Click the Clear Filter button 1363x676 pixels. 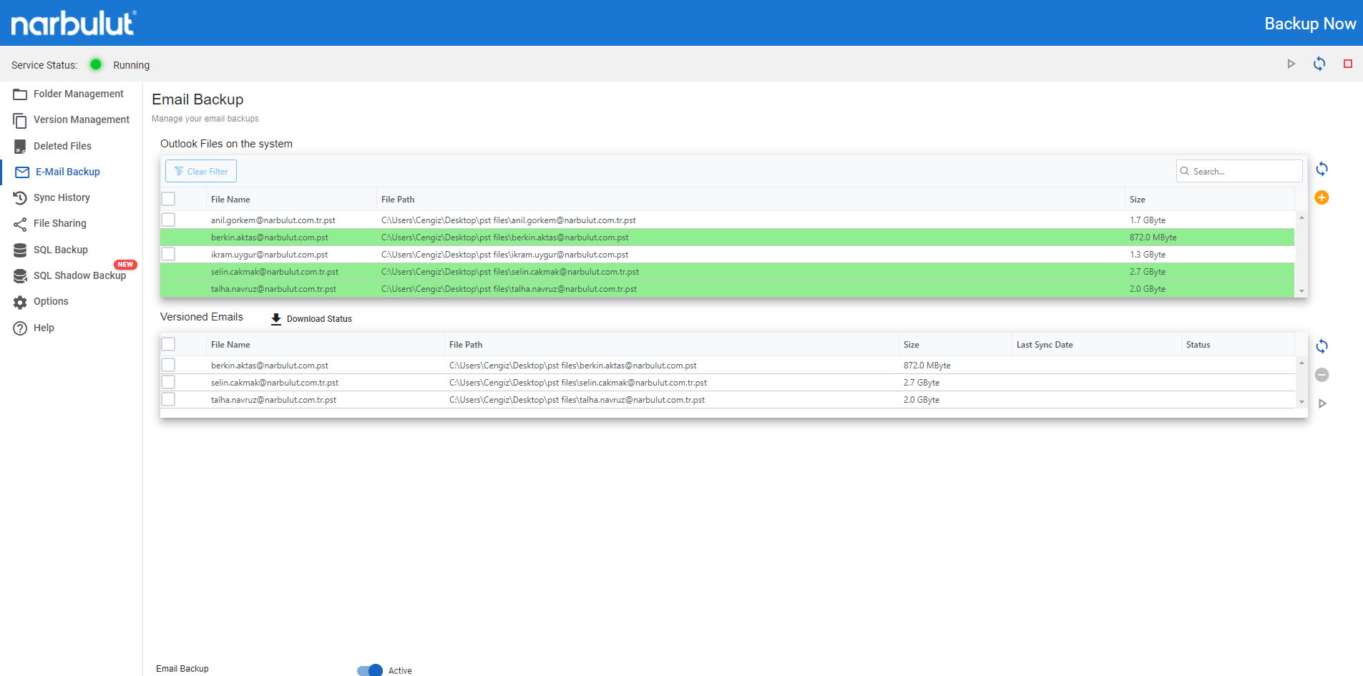tap(201, 171)
